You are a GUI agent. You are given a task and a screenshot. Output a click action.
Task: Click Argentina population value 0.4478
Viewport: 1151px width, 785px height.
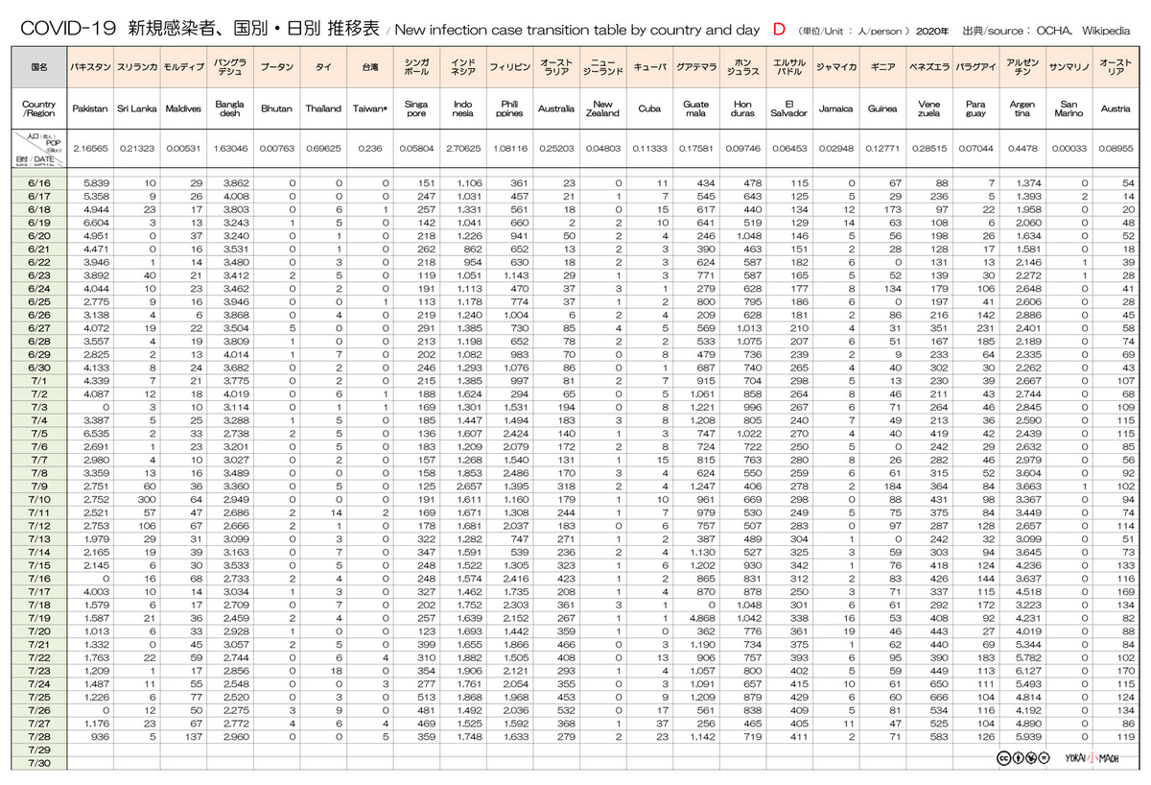1022,149
